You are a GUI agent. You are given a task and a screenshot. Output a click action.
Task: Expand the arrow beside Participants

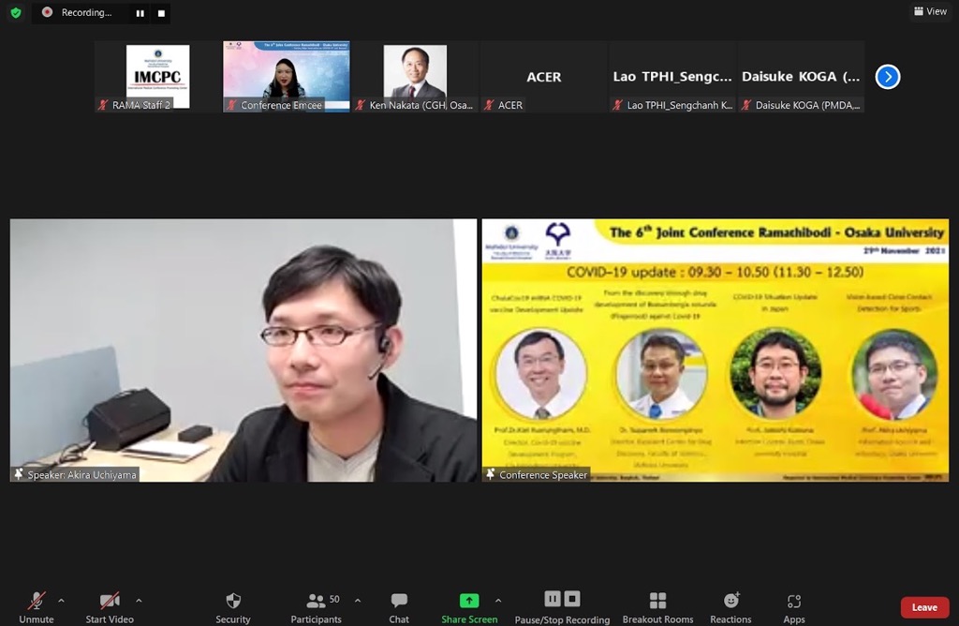tap(357, 600)
